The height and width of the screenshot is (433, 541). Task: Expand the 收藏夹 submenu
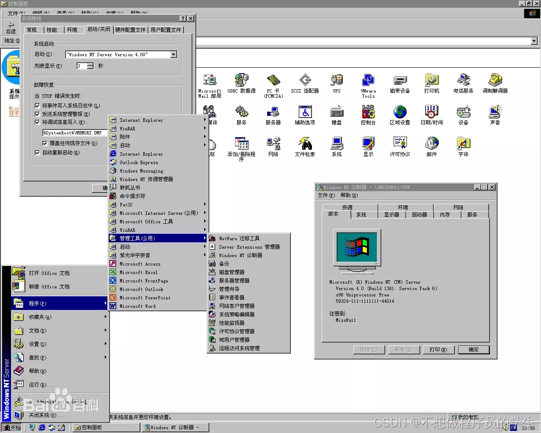(60, 317)
